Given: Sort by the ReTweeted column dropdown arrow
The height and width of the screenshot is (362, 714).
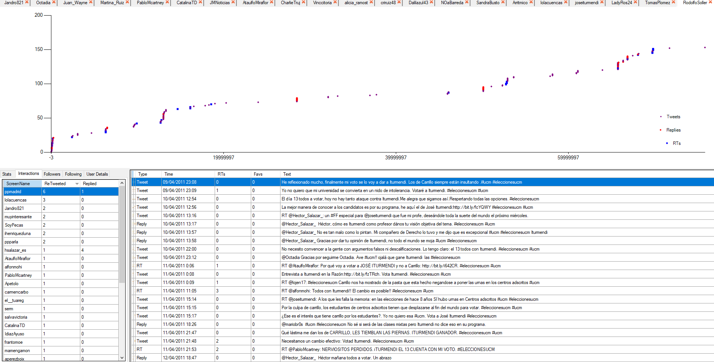Looking at the screenshot, I should click(77, 184).
